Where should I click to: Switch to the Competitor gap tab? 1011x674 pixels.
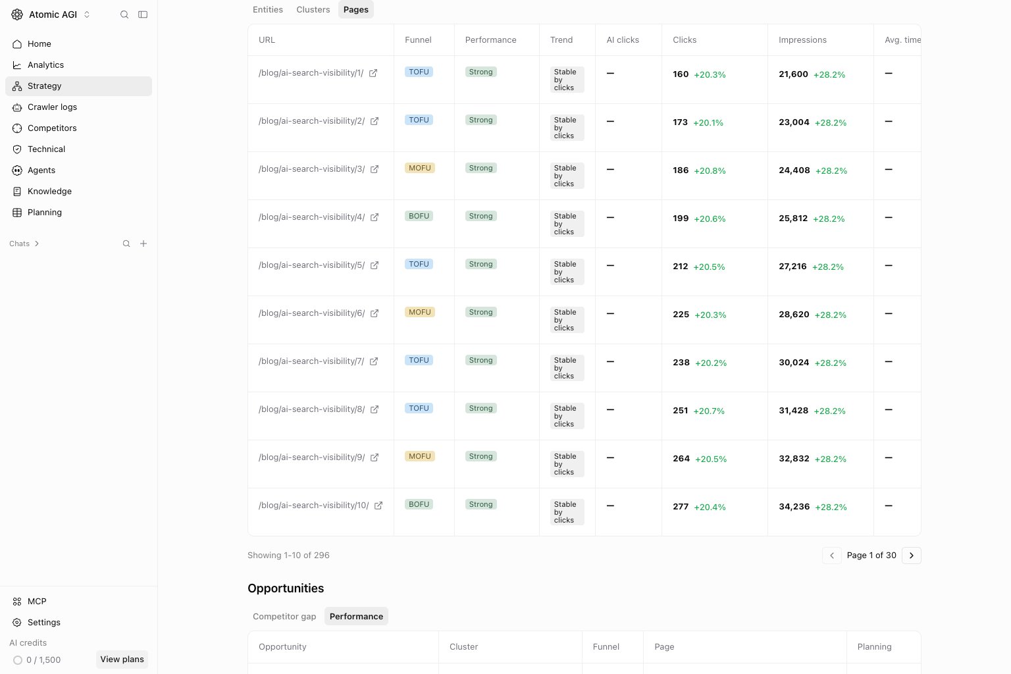(284, 617)
